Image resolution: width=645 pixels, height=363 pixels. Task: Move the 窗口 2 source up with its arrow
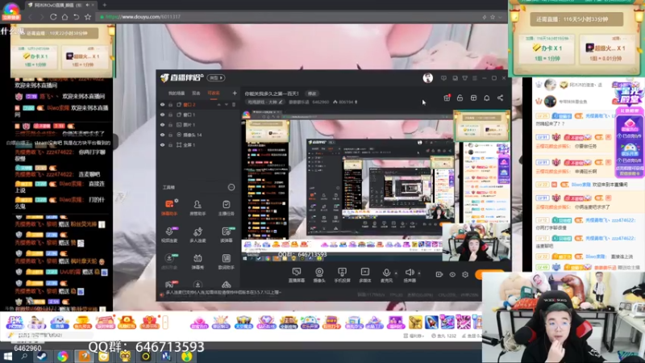[218, 105]
